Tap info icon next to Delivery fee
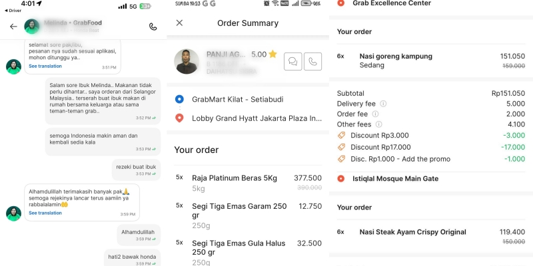Image resolution: width=533 pixels, height=266 pixels. tap(383, 104)
